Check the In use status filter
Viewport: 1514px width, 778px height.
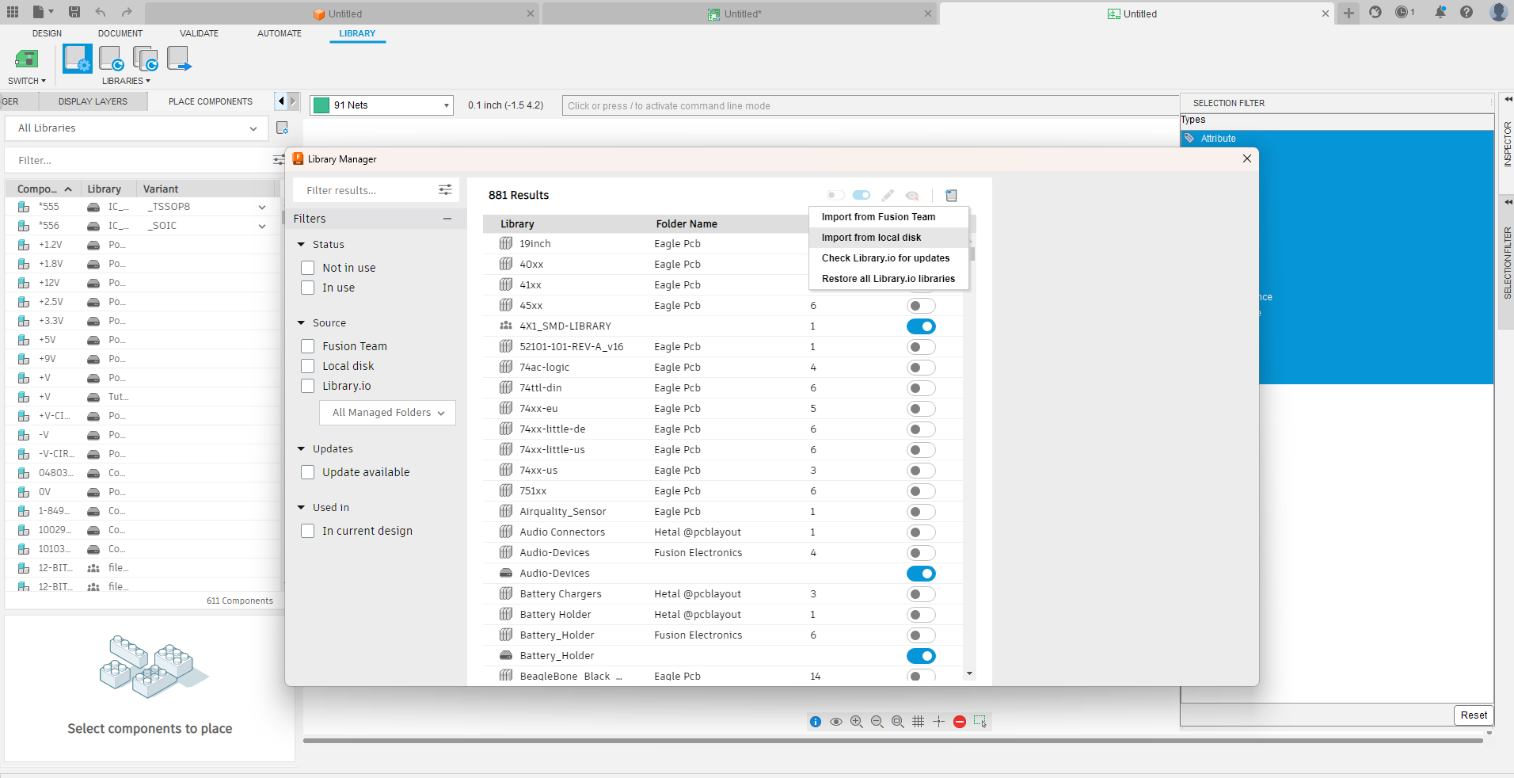tap(308, 288)
